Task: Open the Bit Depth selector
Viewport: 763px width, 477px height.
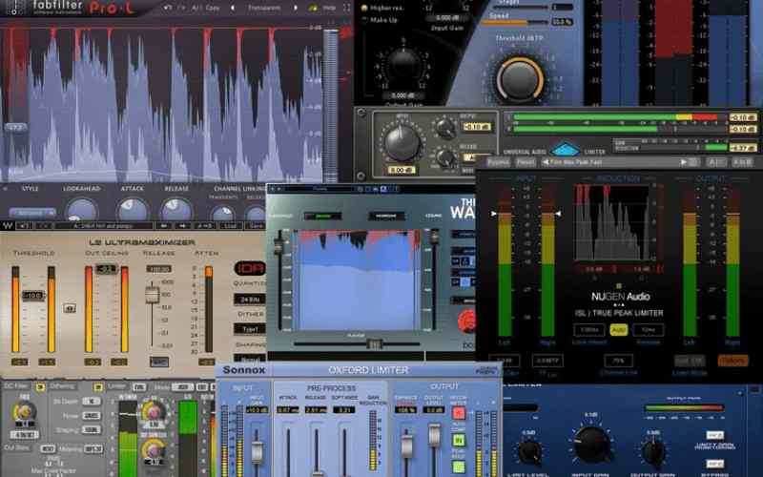Action: [x=91, y=402]
